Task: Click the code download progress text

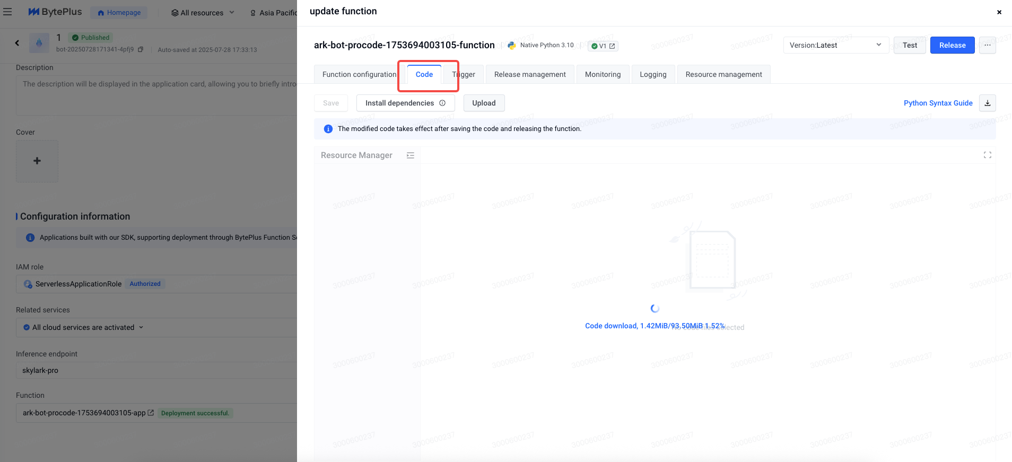Action: tap(655, 326)
